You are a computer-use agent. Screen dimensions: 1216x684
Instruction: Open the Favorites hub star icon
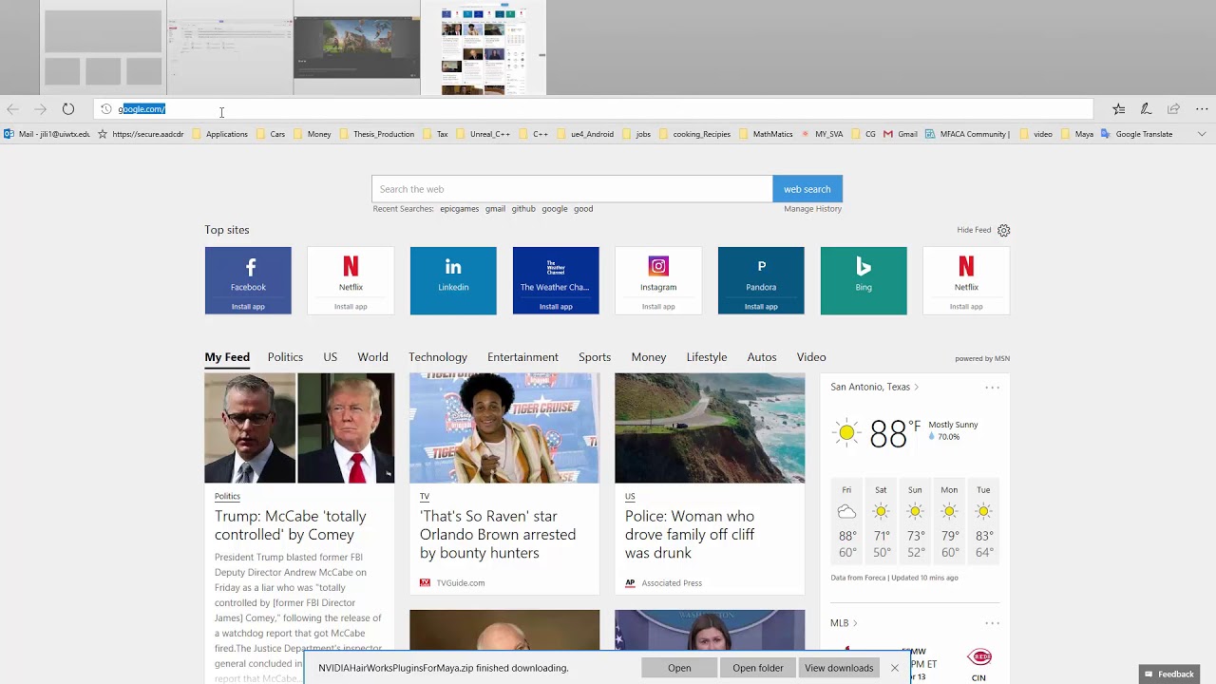point(1119,109)
